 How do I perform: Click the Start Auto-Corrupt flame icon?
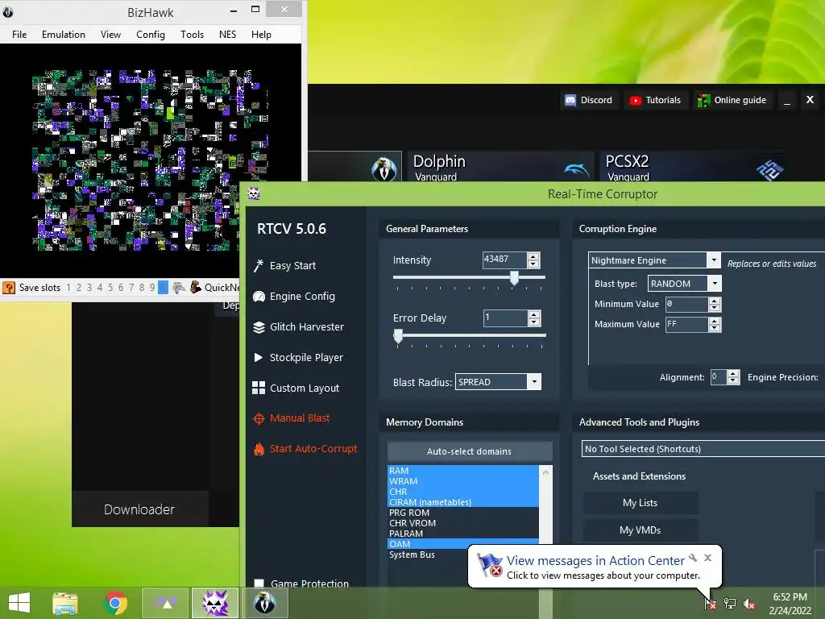[259, 449]
